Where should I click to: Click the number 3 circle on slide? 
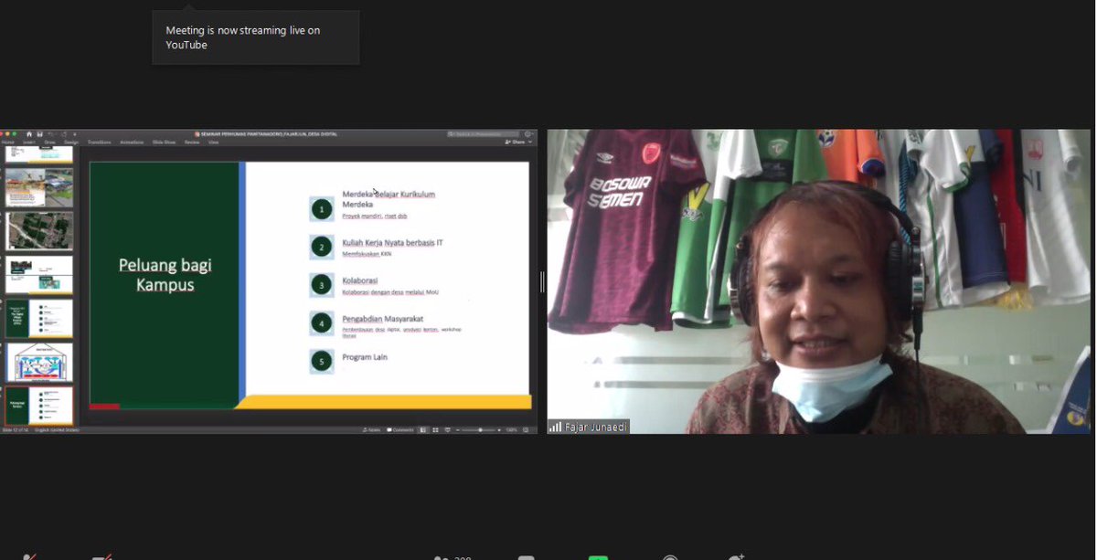(321, 285)
